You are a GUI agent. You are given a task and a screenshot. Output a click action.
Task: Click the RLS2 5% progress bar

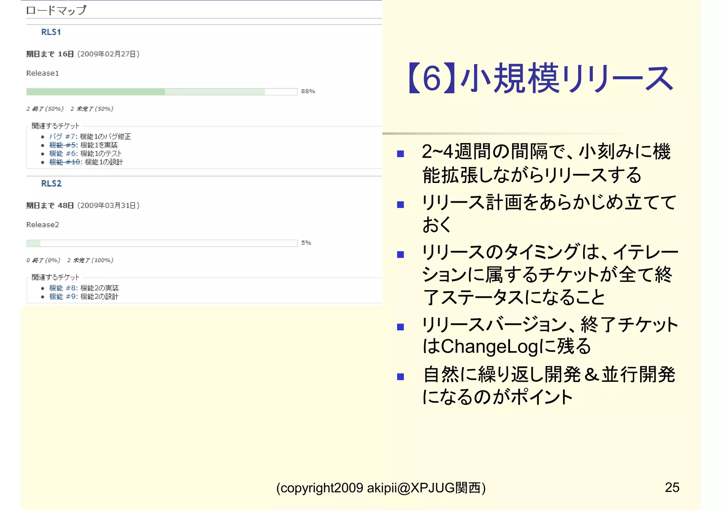pyautogui.click(x=162, y=243)
